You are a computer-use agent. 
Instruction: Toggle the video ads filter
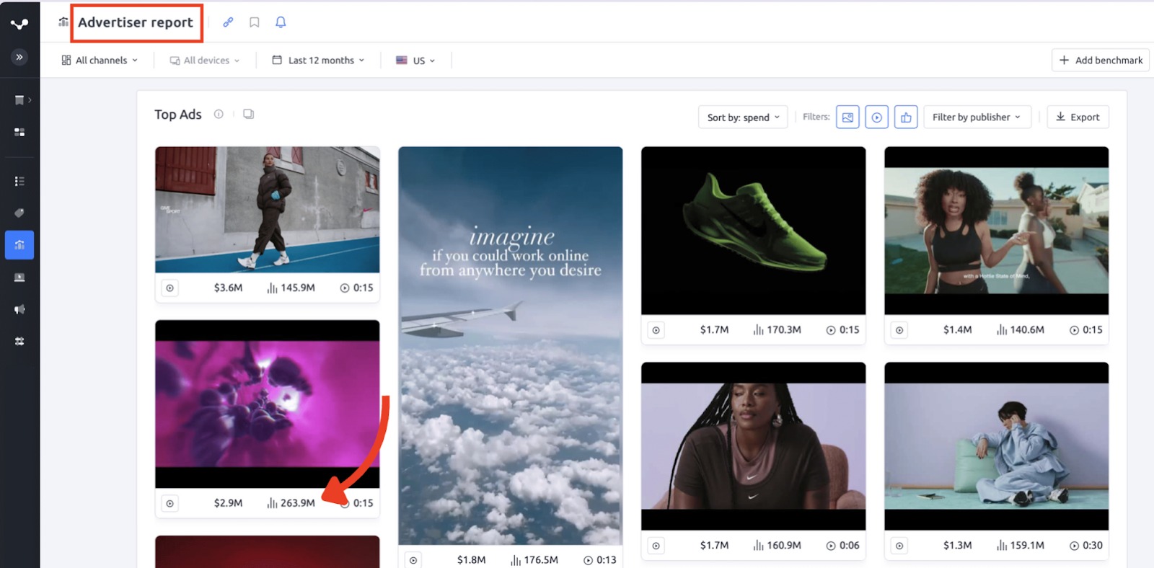pyautogui.click(x=876, y=117)
